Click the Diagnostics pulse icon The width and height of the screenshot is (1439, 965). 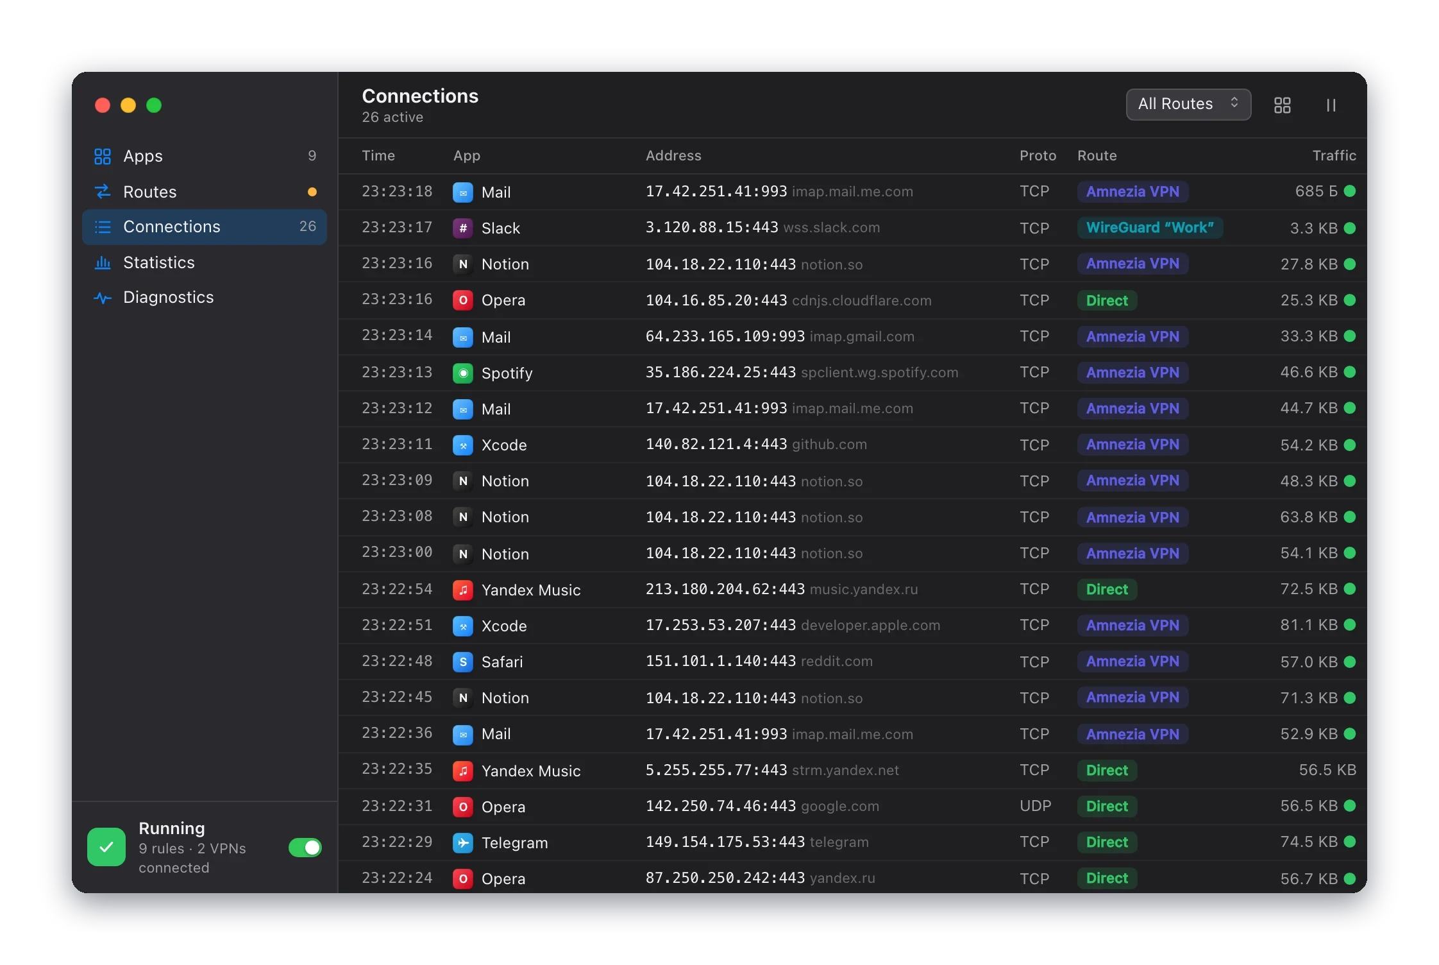click(x=103, y=298)
